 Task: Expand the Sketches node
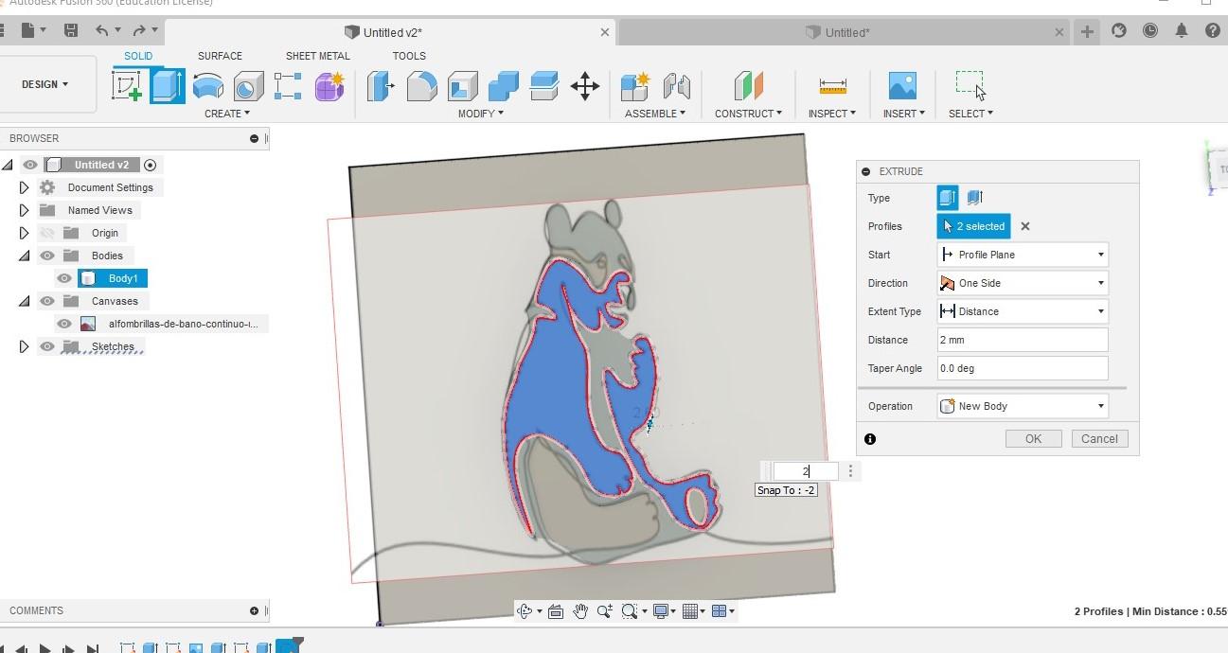pyautogui.click(x=24, y=346)
